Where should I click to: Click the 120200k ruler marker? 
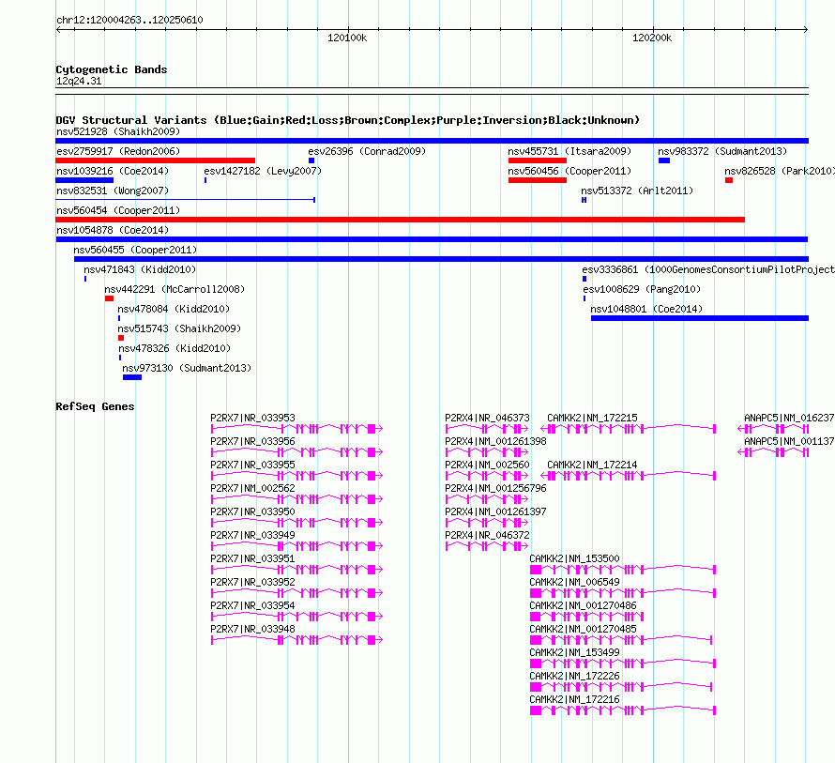tap(652, 38)
